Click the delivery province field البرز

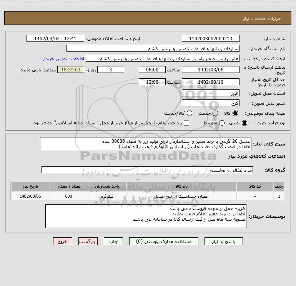[211, 93]
